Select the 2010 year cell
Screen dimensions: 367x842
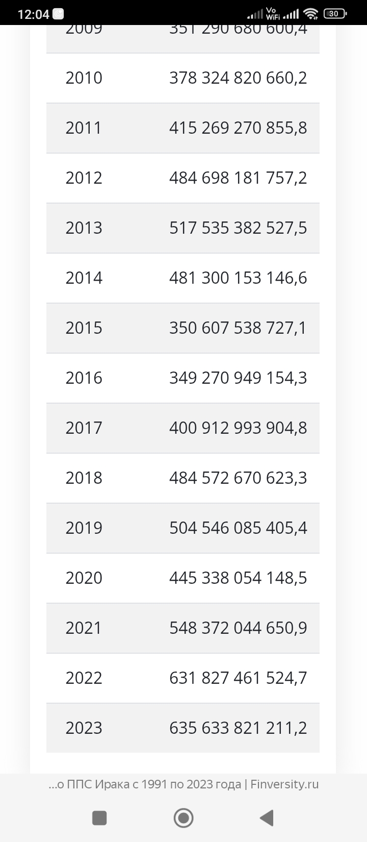[84, 78]
